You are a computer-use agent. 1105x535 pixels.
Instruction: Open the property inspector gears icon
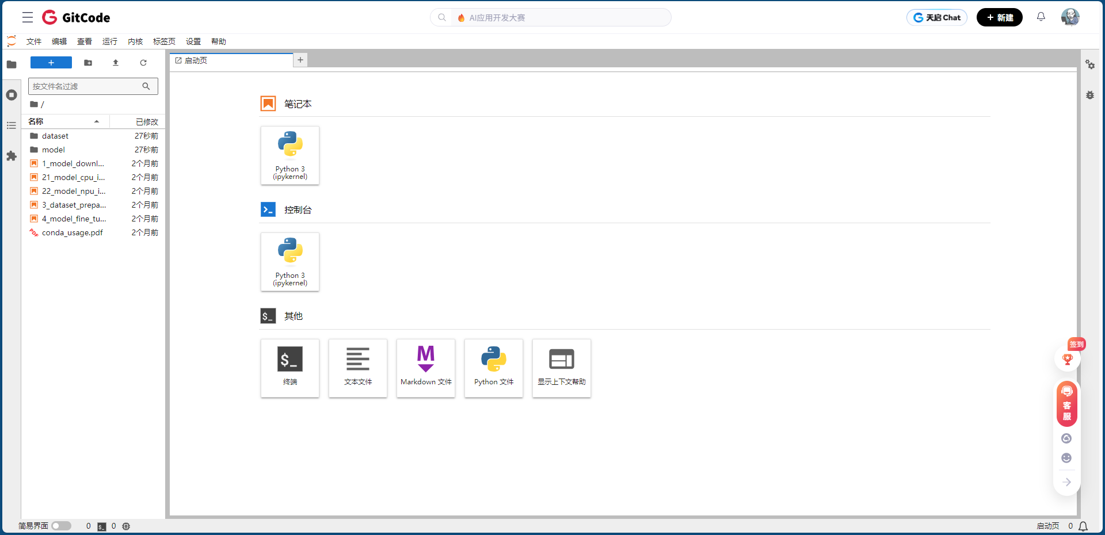[1090, 64]
